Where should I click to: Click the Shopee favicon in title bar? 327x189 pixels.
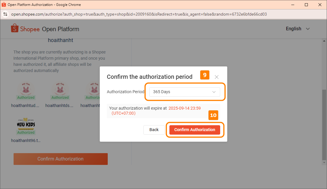click(x=4, y=5)
